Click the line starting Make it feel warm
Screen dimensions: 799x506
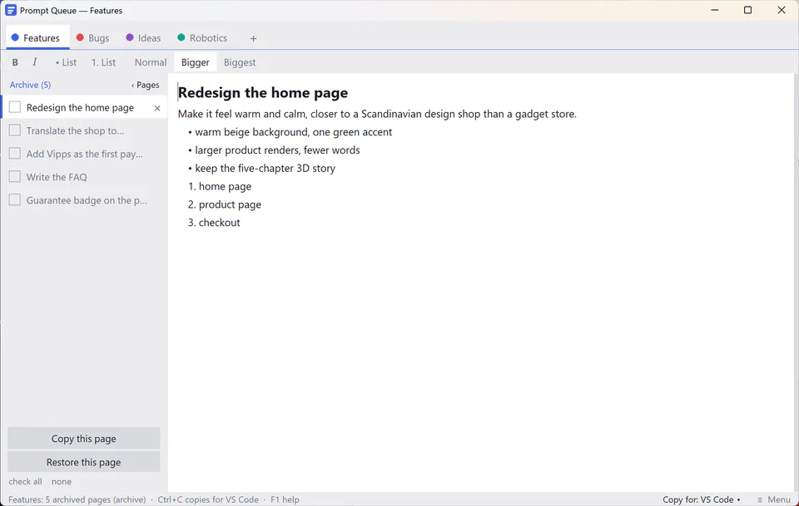[x=377, y=114]
